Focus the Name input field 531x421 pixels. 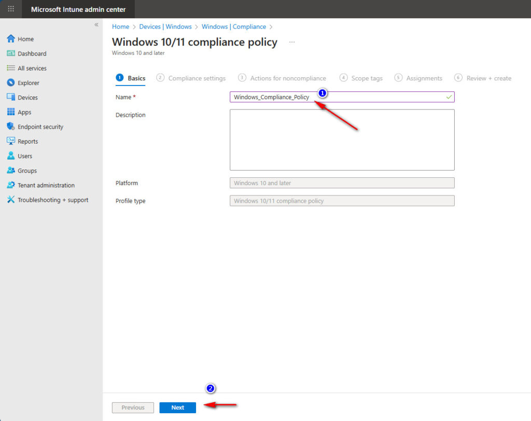pyautogui.click(x=337, y=97)
